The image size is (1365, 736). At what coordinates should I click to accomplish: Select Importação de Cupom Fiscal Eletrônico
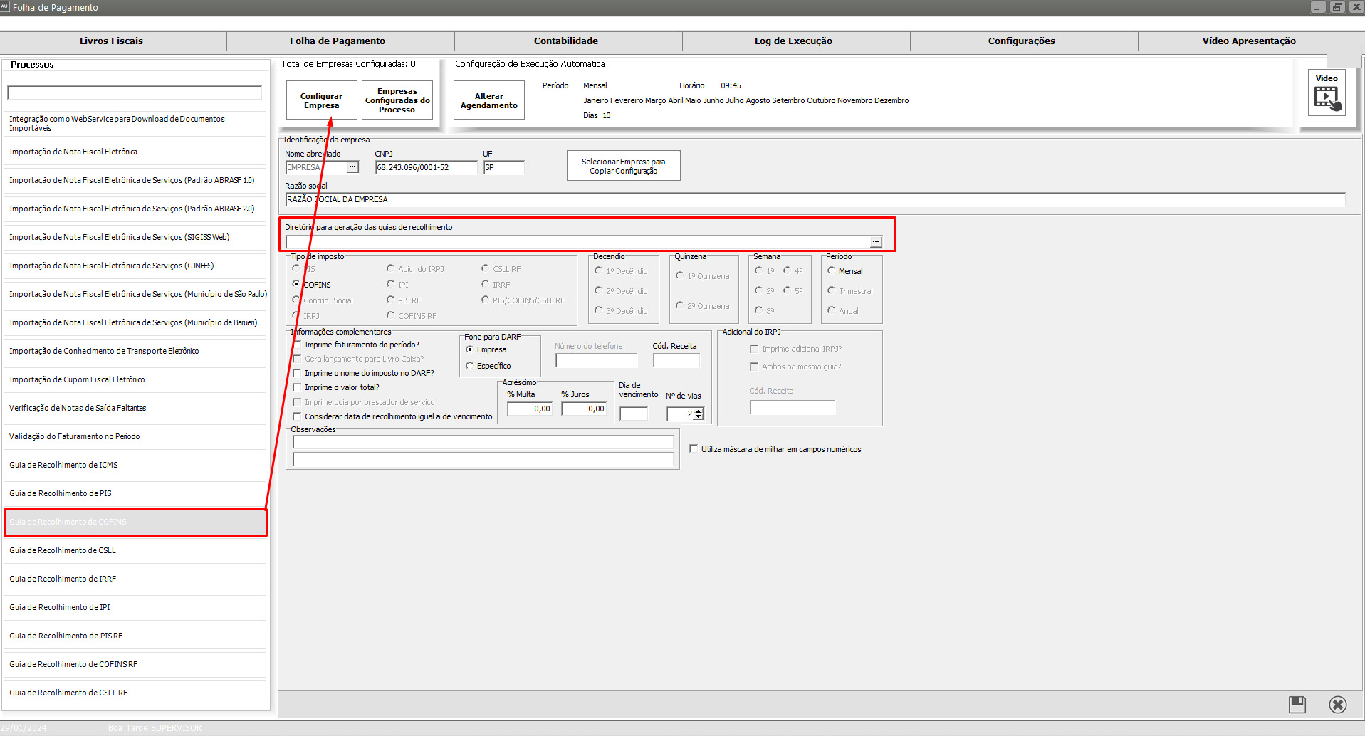coord(135,379)
